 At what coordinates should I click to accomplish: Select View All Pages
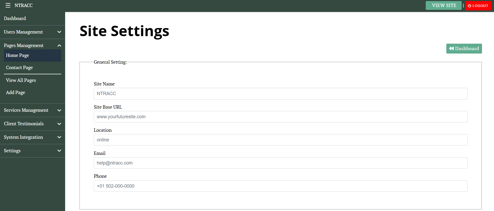pos(21,80)
